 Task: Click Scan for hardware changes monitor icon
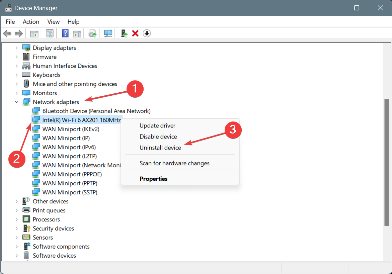[x=108, y=33]
